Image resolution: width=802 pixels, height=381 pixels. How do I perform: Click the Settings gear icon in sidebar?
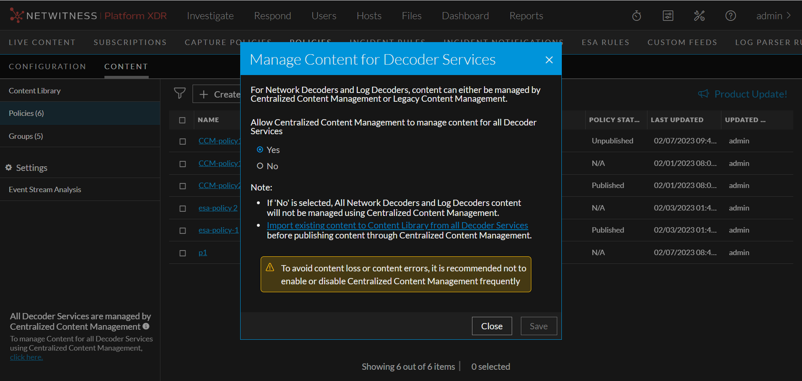(9, 168)
